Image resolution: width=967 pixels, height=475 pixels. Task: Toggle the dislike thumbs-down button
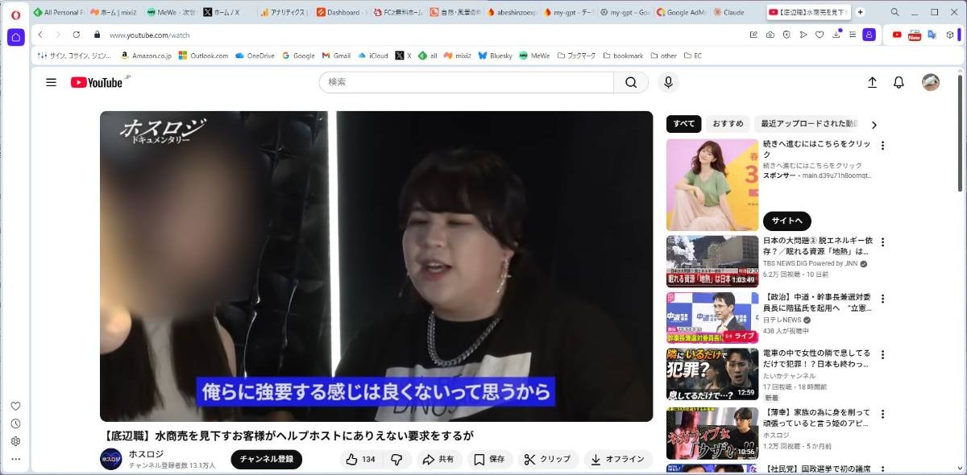click(x=396, y=459)
